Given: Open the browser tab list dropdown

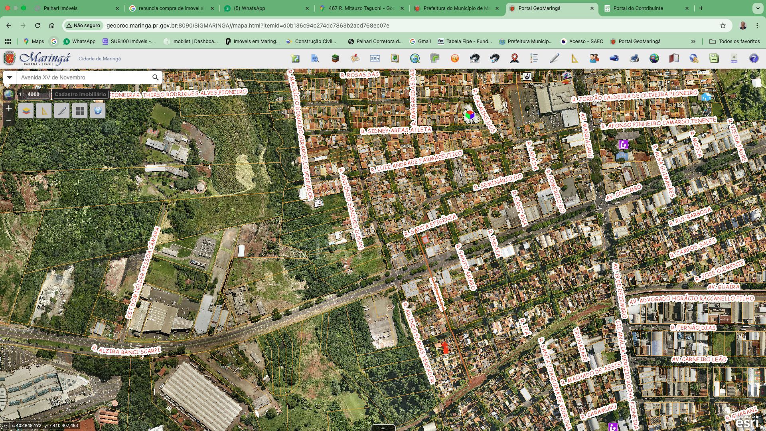Looking at the screenshot, I should (x=757, y=8).
